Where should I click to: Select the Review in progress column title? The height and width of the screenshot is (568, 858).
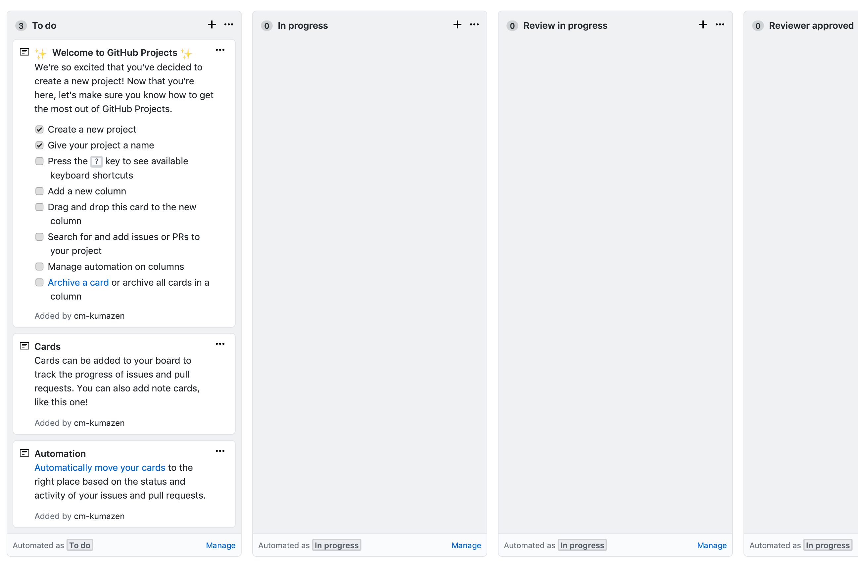565,26
